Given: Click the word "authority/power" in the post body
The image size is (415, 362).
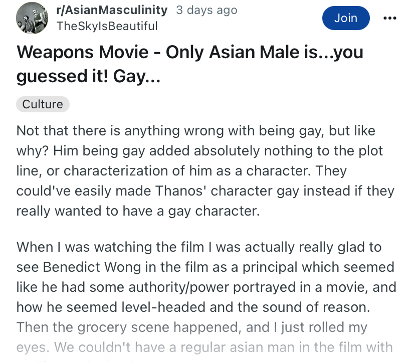Looking at the screenshot, I should 172,287.
